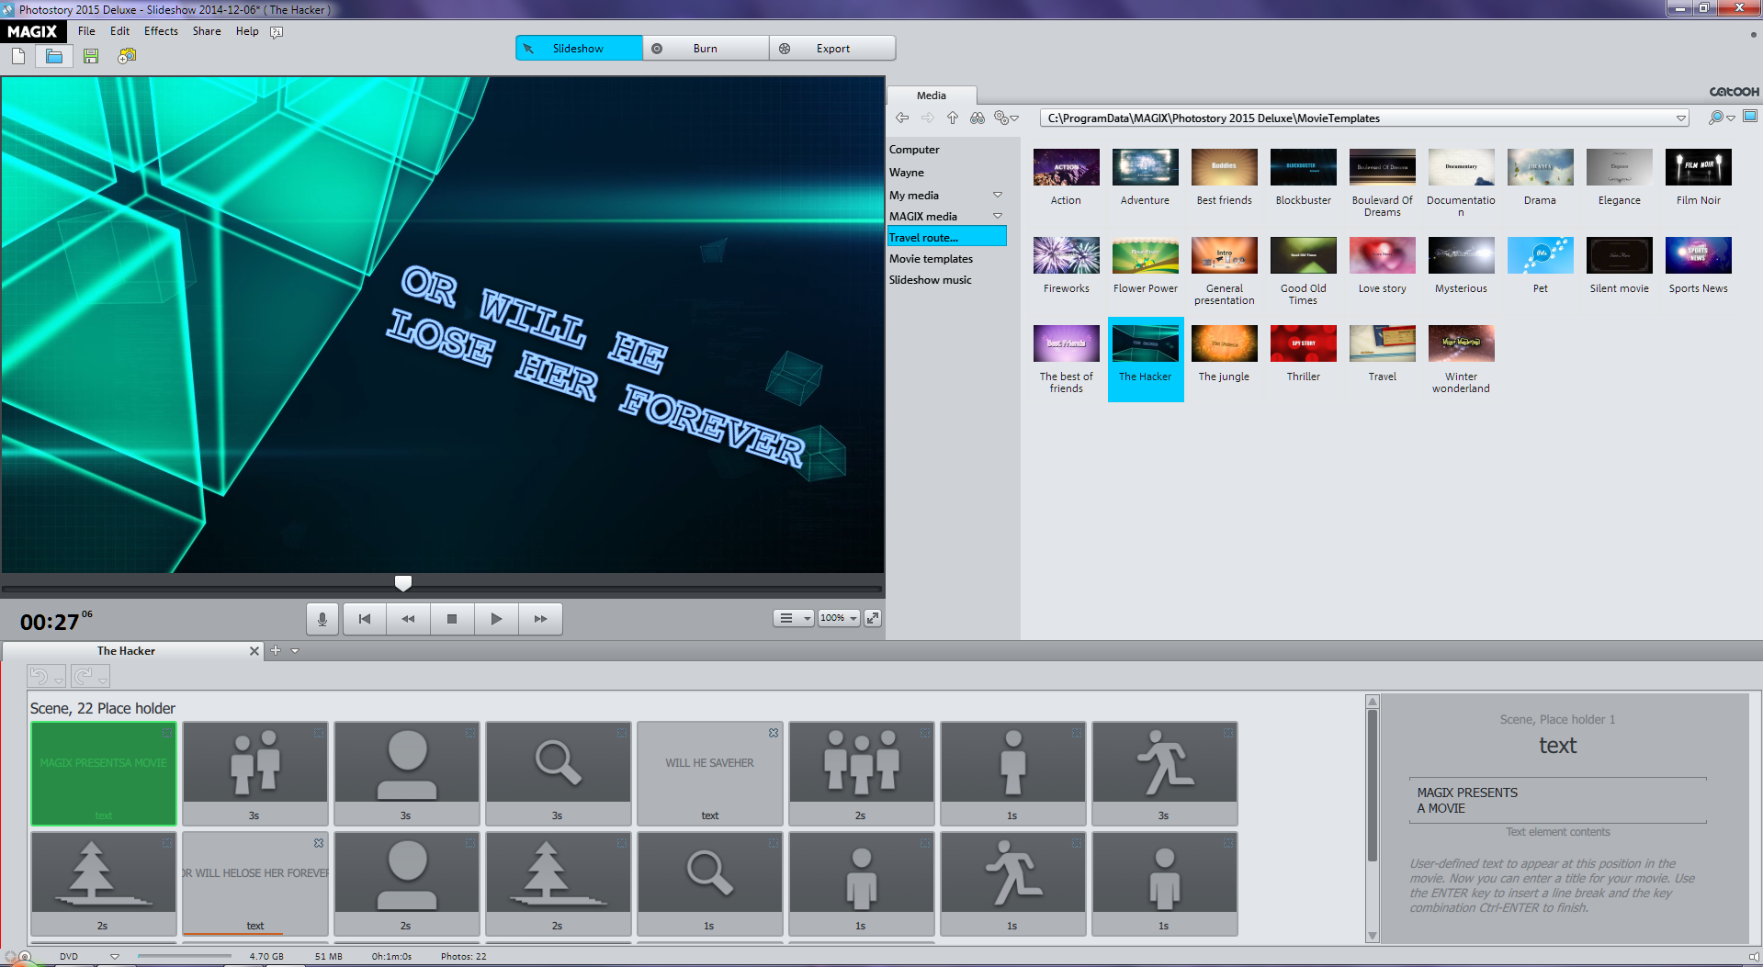Open Wayne in the Media sidebar
The width and height of the screenshot is (1763, 967).
pyautogui.click(x=907, y=173)
